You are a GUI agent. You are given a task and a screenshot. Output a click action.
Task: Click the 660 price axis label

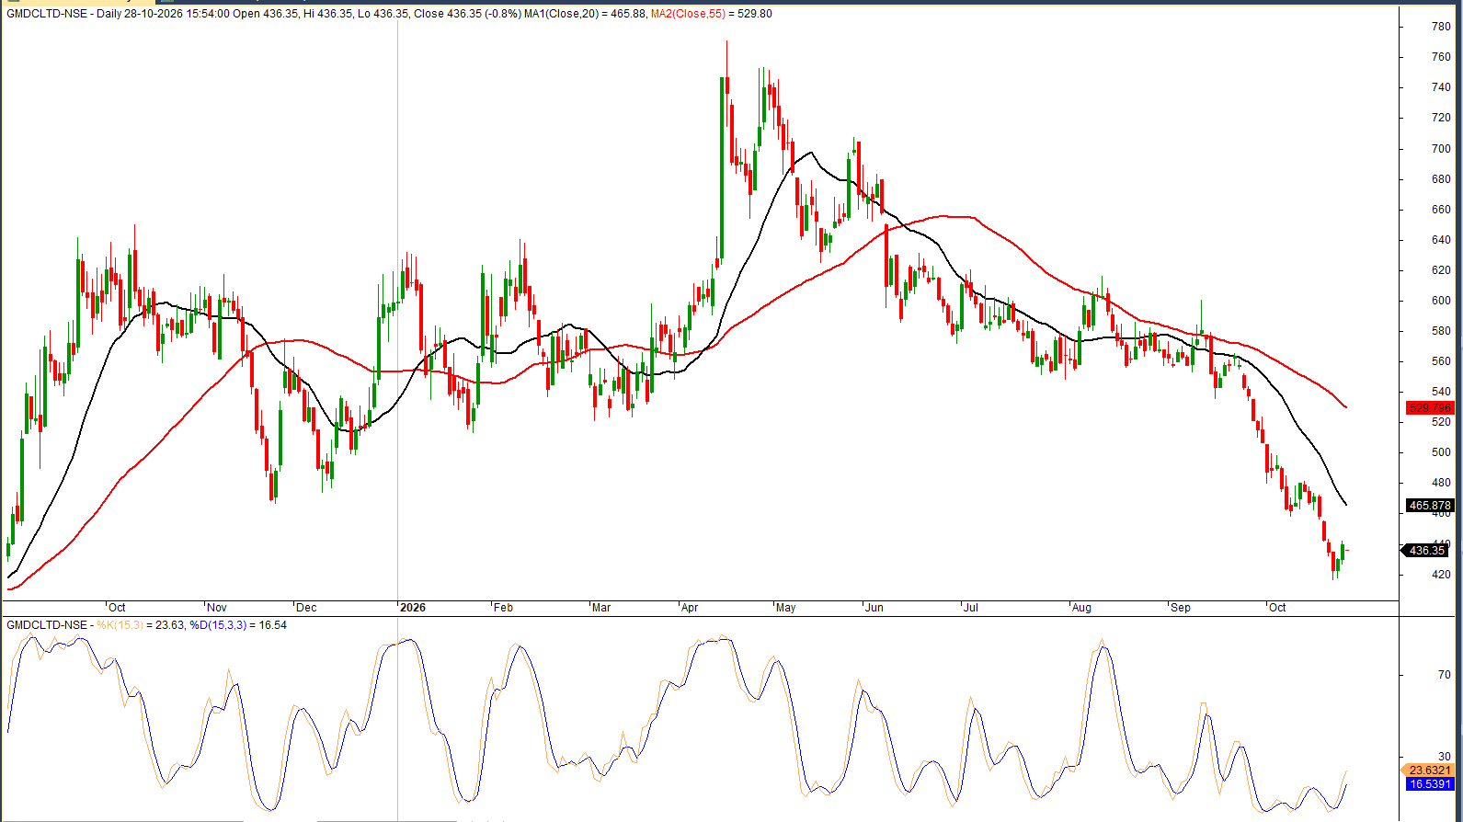(1441, 210)
